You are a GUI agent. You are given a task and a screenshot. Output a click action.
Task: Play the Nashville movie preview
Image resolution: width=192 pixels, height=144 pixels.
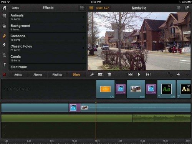[x=139, y=74]
